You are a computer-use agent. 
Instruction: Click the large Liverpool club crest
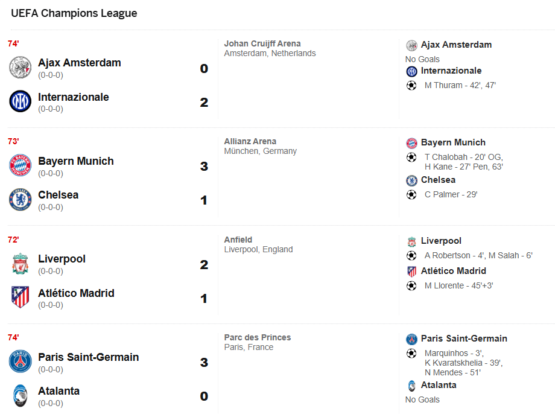pyautogui.click(x=20, y=264)
